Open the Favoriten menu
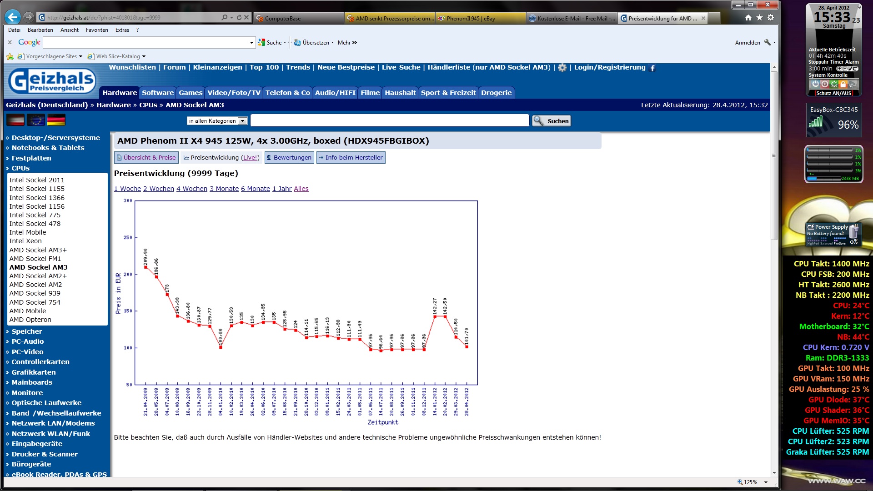 pyautogui.click(x=97, y=30)
